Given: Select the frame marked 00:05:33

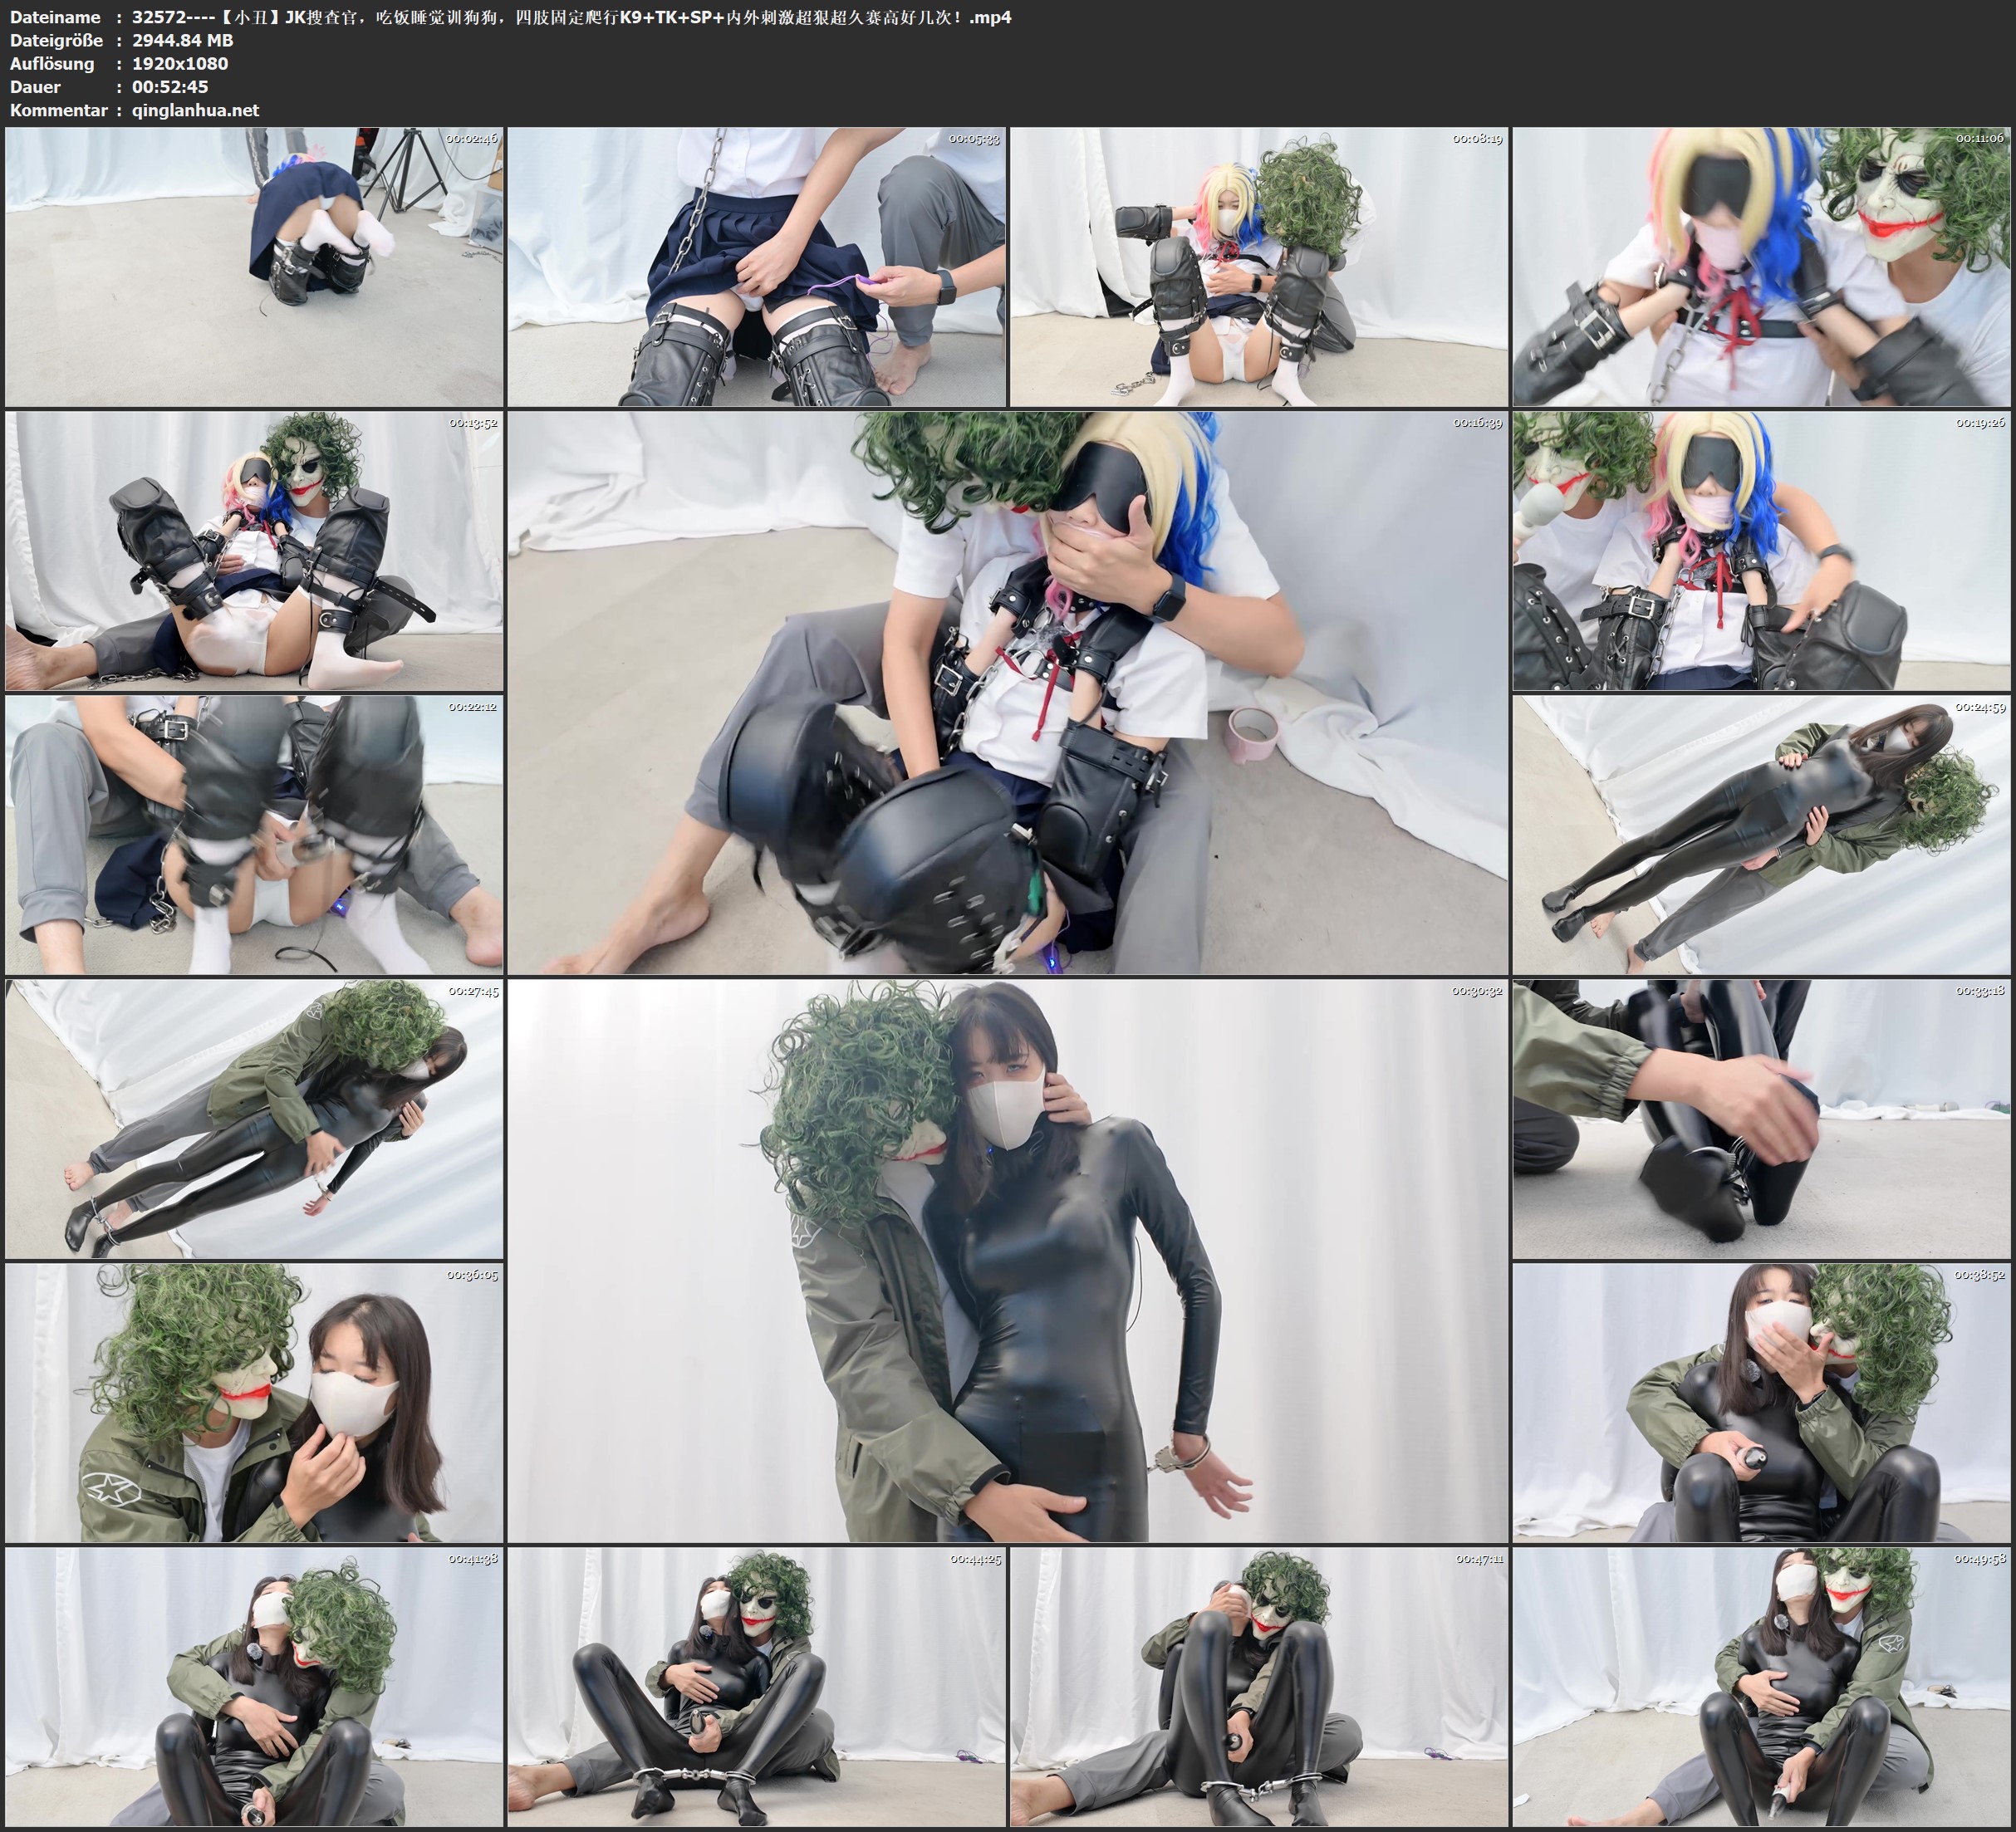Looking at the screenshot, I should pos(756,266).
